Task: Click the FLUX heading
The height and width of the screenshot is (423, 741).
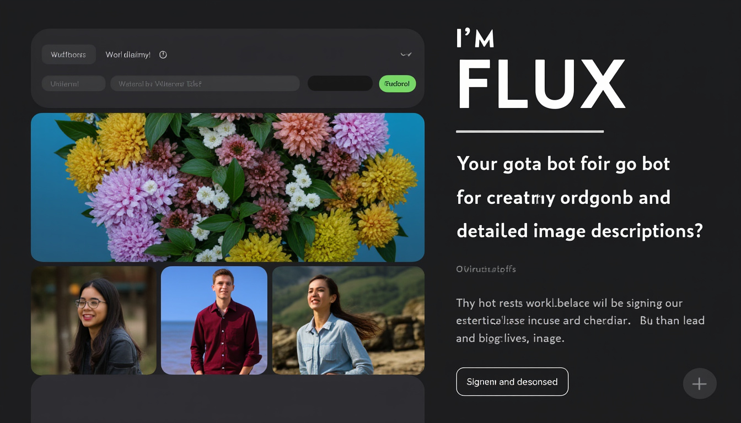Action: pos(541,85)
